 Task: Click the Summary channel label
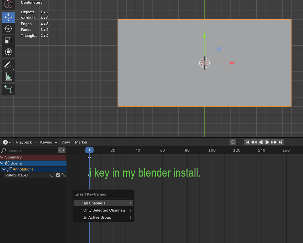13,157
